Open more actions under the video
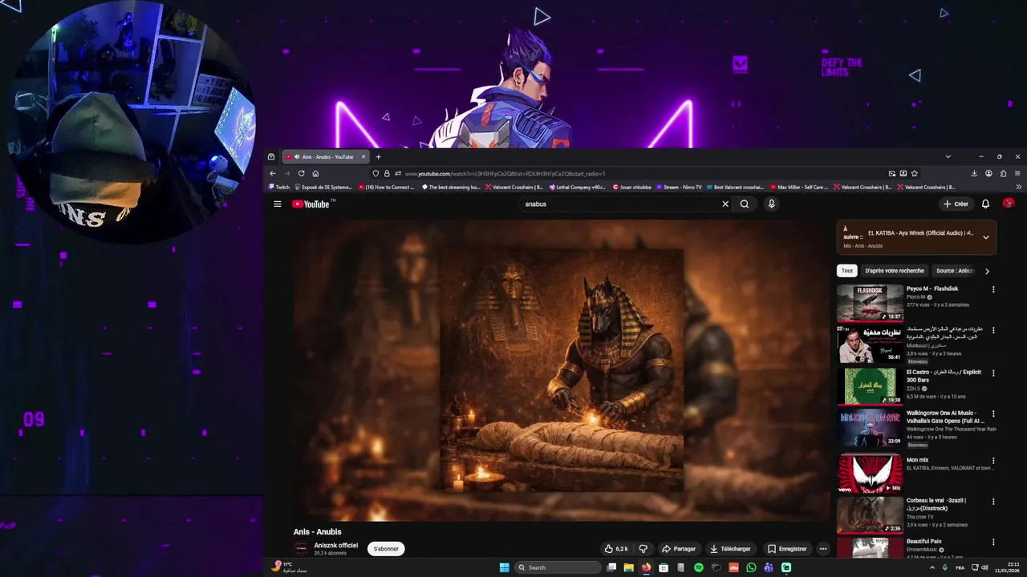1027x577 pixels. (x=822, y=549)
